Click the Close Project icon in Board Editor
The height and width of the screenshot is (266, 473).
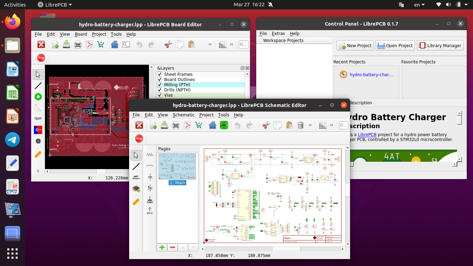[x=41, y=44]
